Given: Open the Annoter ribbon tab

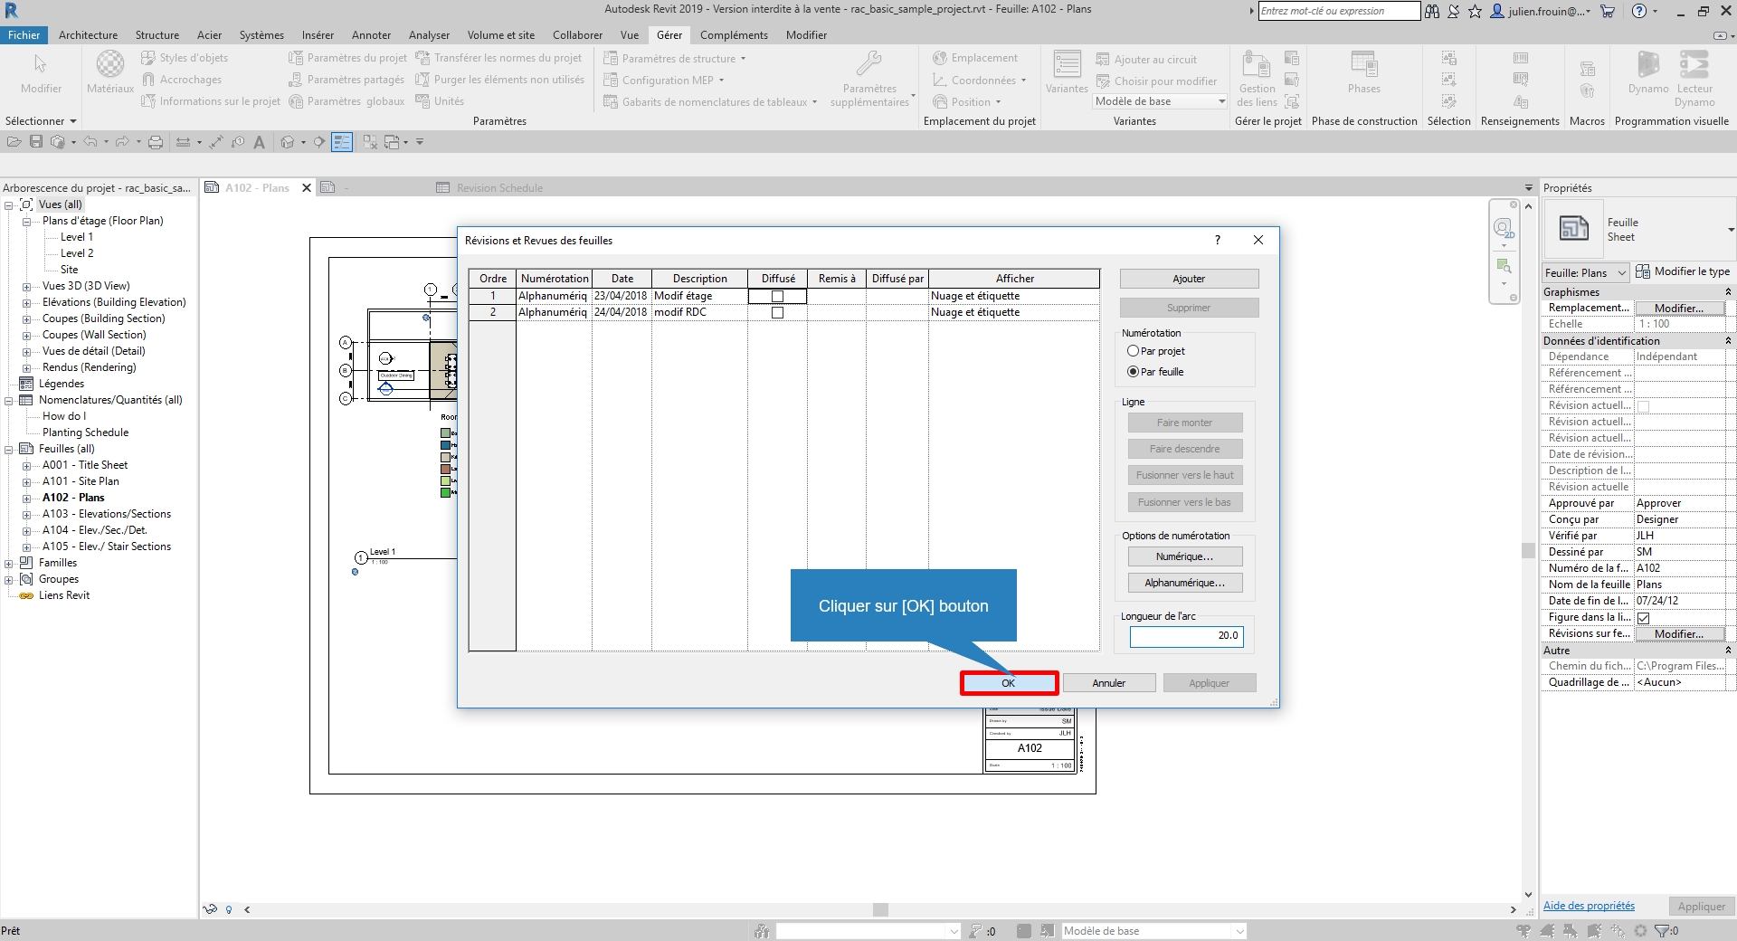Looking at the screenshot, I should pos(371,35).
